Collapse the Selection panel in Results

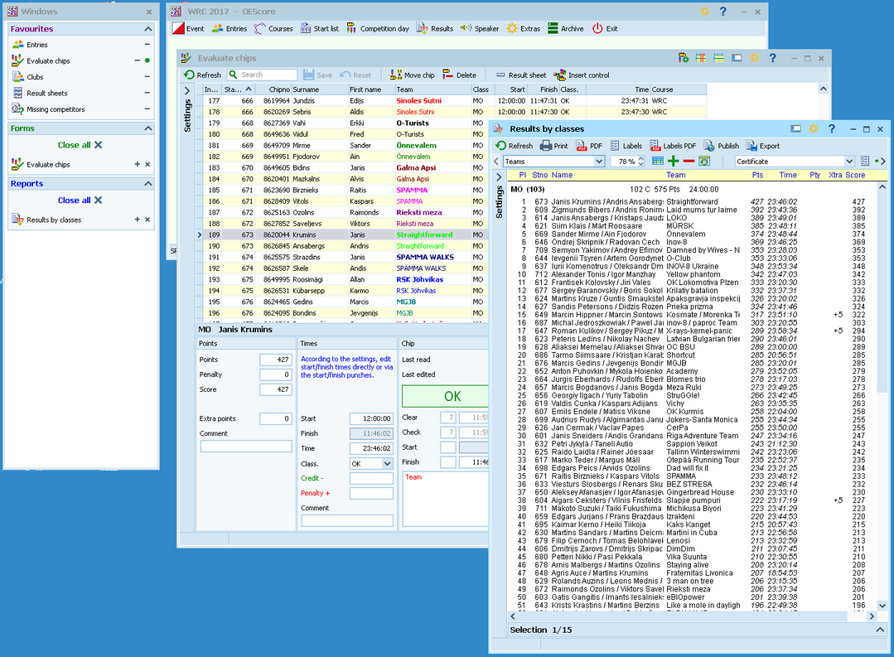(880, 630)
